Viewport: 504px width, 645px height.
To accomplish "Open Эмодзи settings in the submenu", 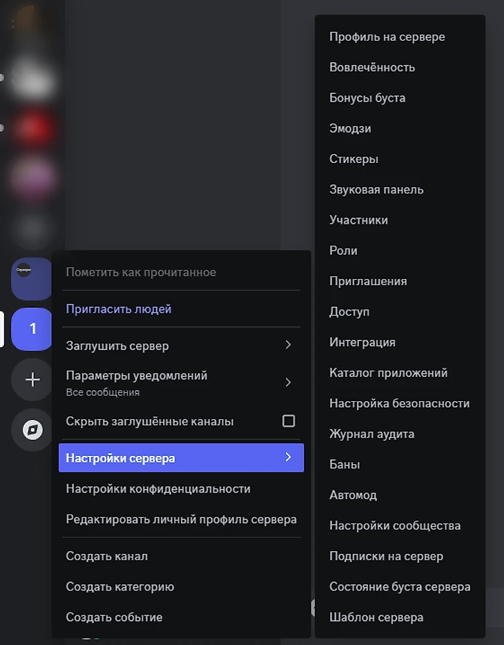I will 350,128.
